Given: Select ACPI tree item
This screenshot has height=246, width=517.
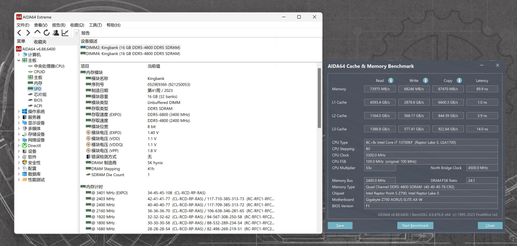Looking at the screenshot, I should [35, 105].
